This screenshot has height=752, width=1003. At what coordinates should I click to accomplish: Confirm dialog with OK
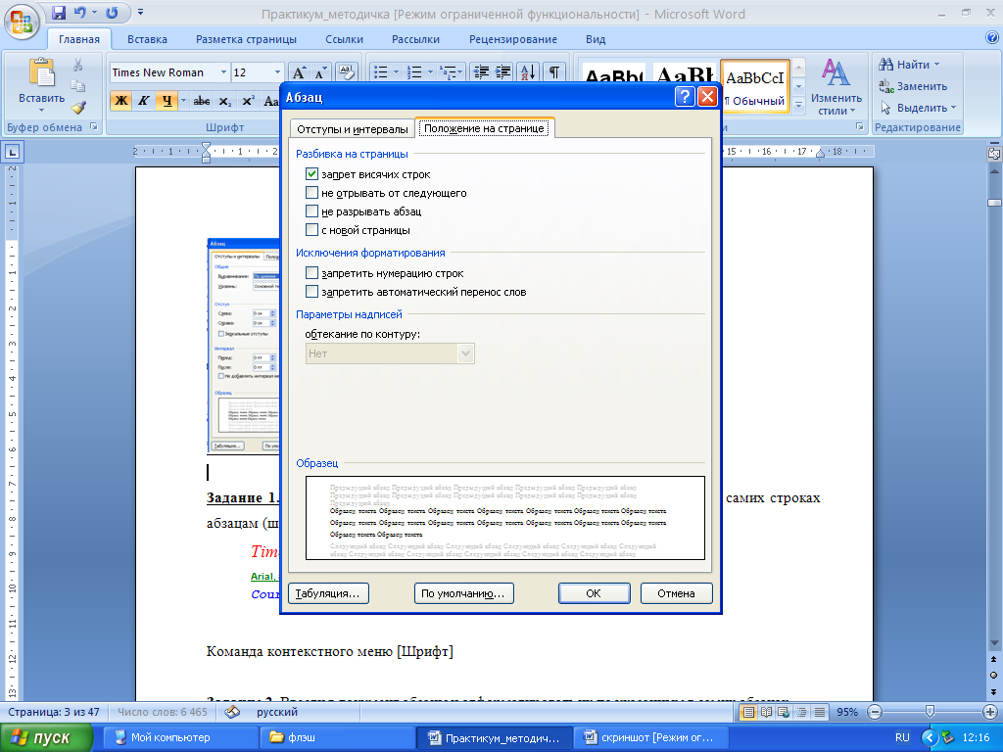pos(594,593)
